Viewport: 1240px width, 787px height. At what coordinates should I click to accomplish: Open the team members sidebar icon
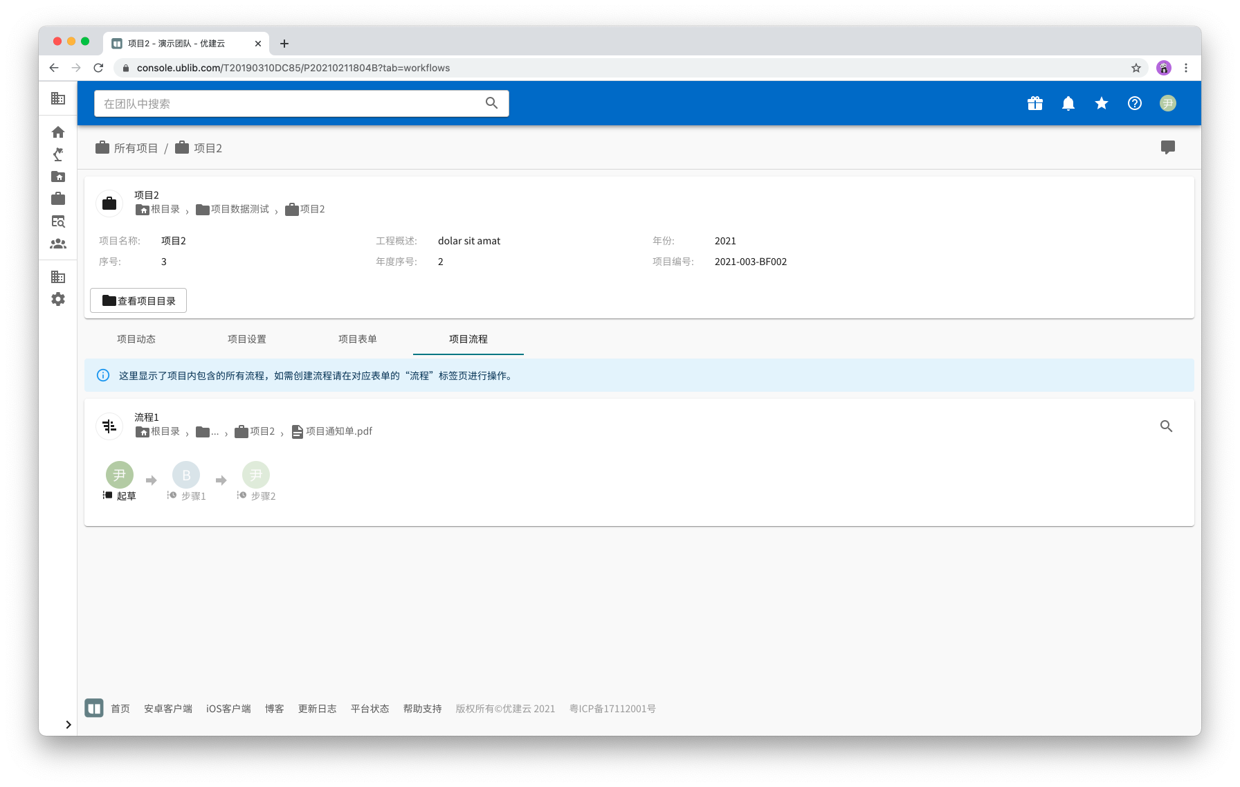(x=58, y=244)
